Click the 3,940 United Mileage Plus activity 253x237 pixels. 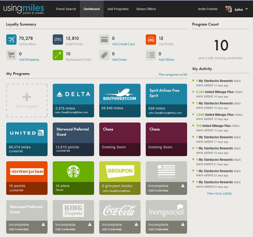(219, 117)
